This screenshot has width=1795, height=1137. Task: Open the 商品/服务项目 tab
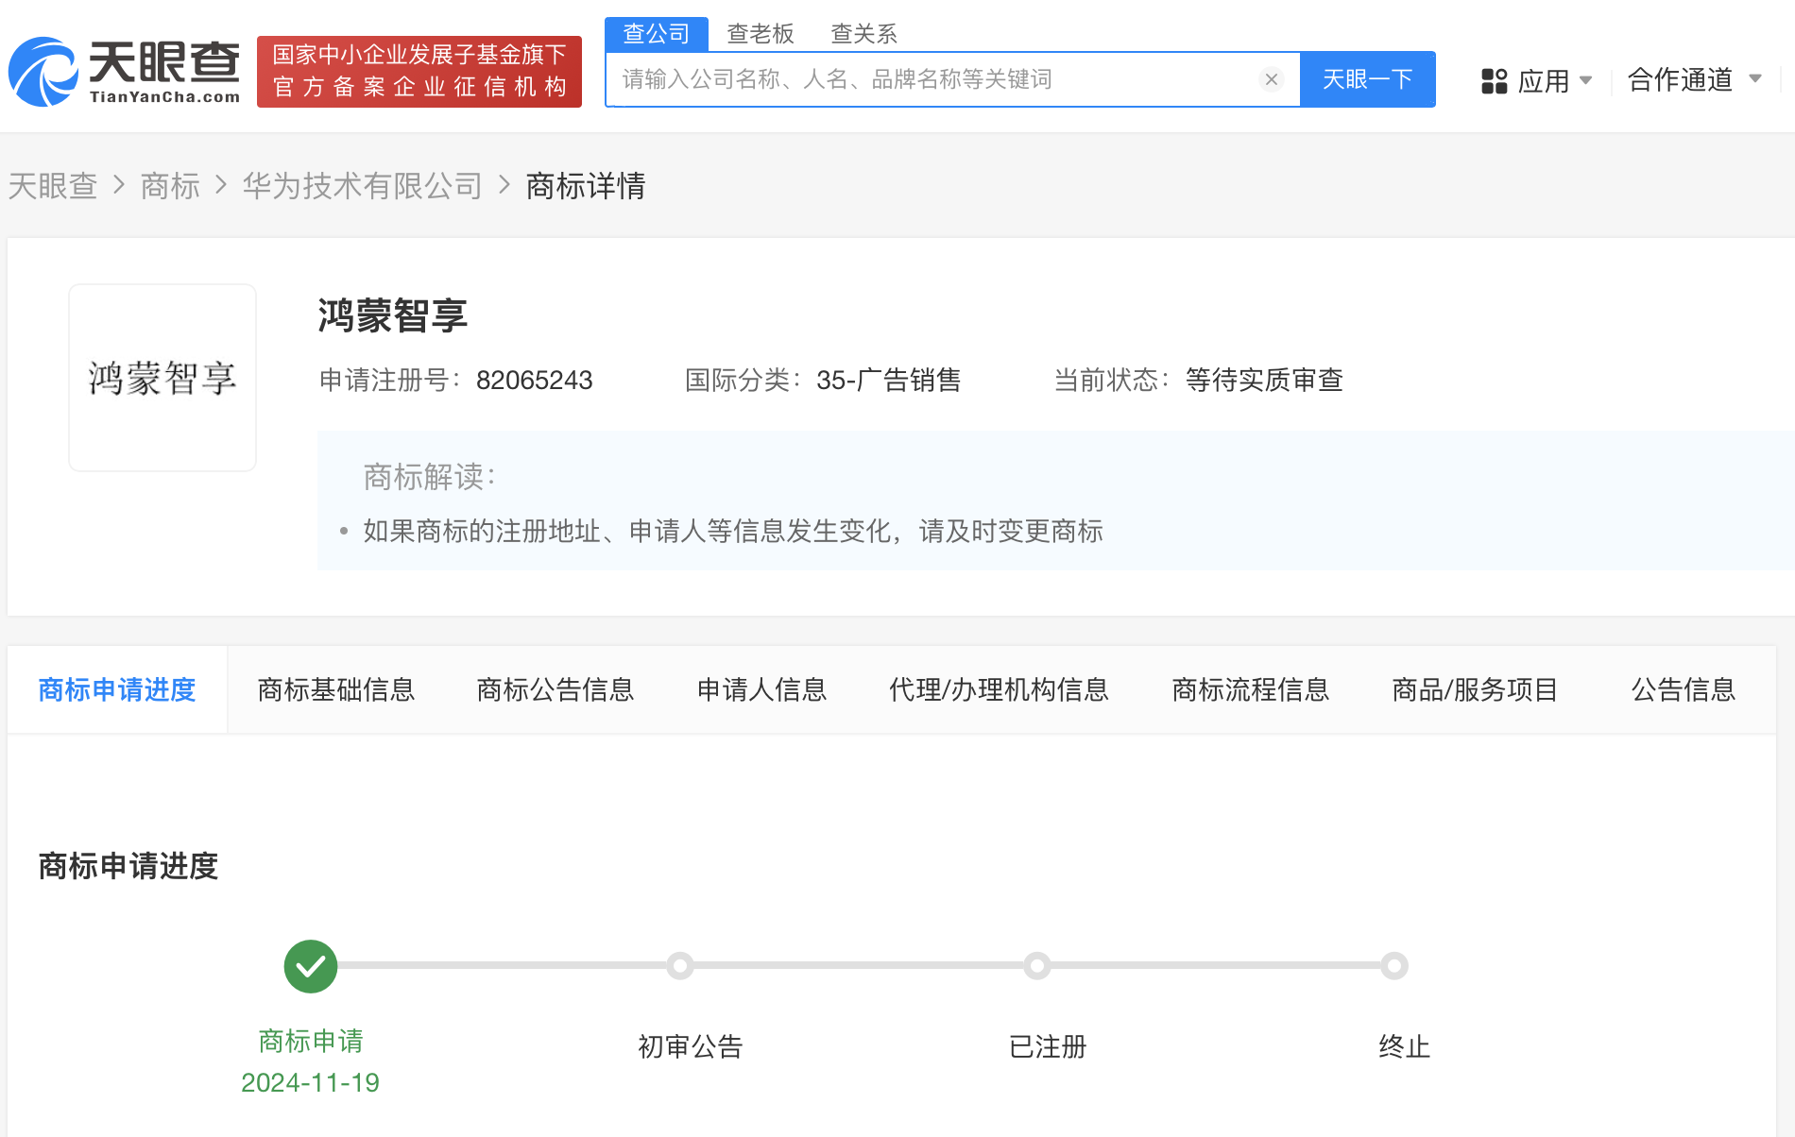click(1474, 690)
